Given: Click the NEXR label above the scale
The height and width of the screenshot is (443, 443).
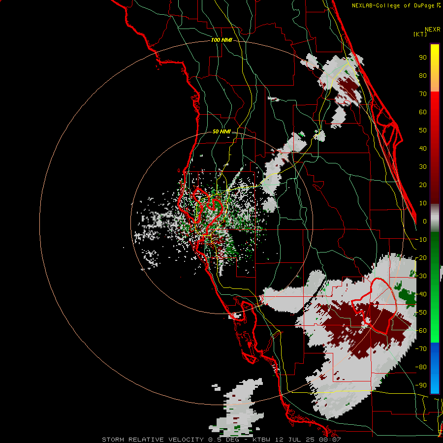Looking at the screenshot, I should pos(433,30).
